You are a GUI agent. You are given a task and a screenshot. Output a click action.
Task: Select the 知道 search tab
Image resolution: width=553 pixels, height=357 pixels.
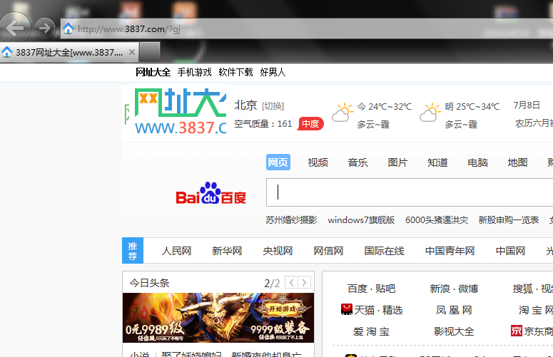coord(437,162)
